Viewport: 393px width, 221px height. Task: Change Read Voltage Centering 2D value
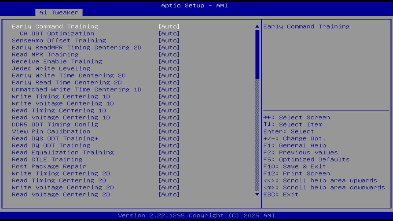click(x=169, y=194)
